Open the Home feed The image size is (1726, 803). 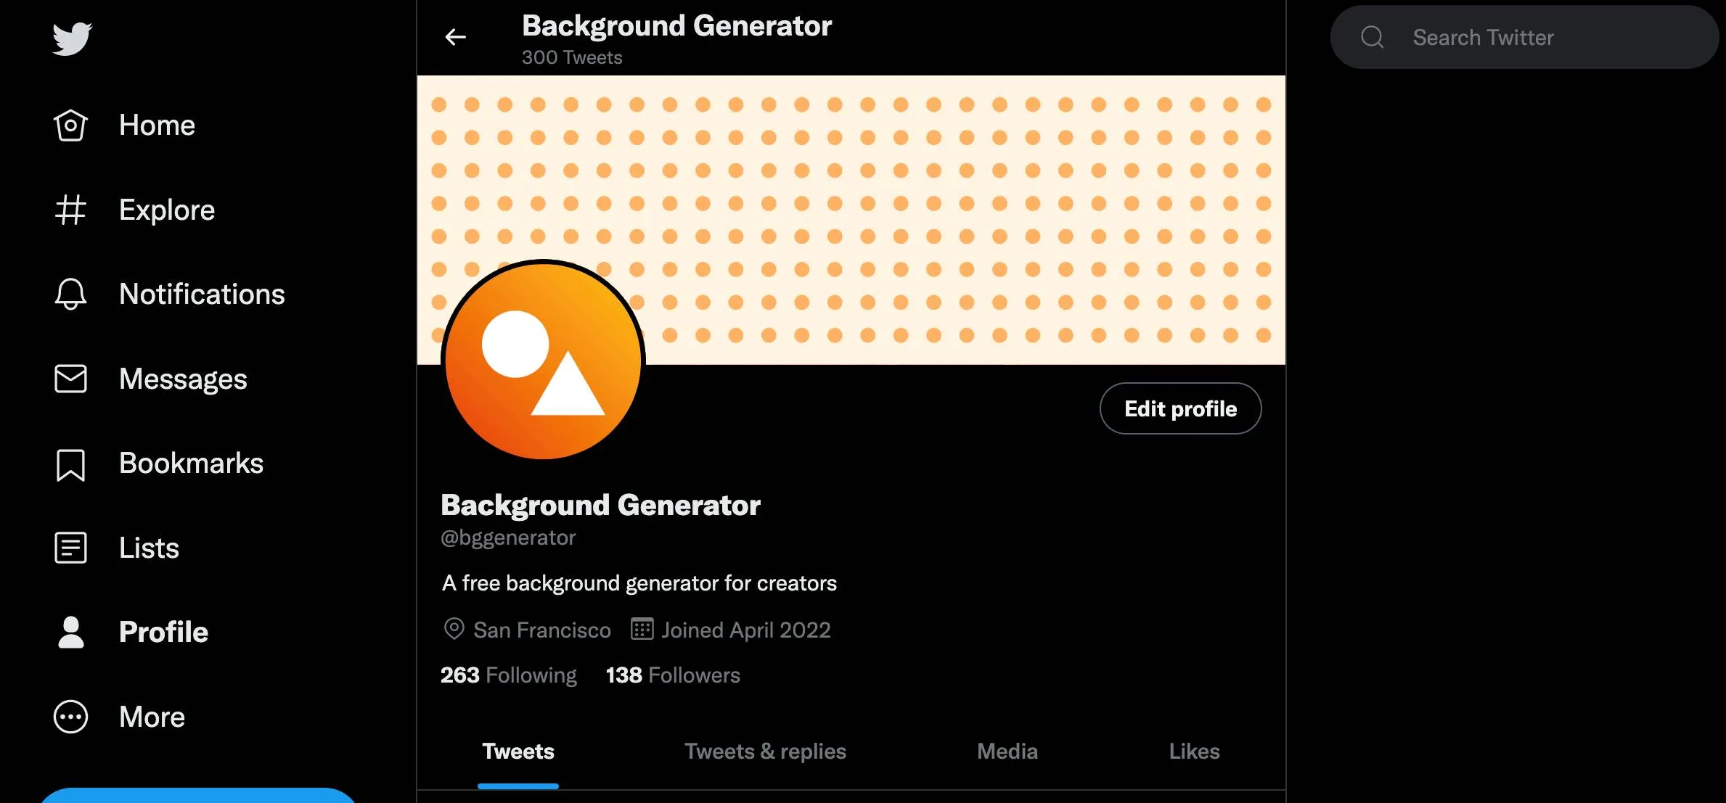coord(158,123)
